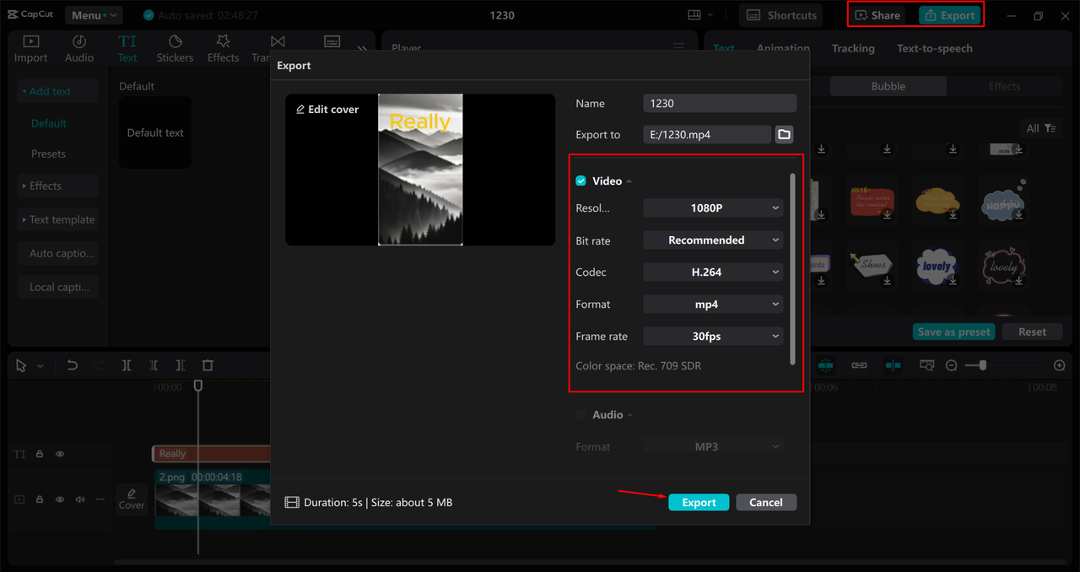1080x572 pixels.
Task: Expand Effects in the text sidebar
Action: coord(58,186)
